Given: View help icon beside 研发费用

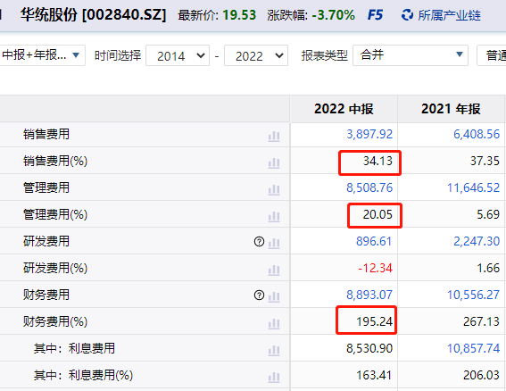Looking at the screenshot, I should pos(259,241).
